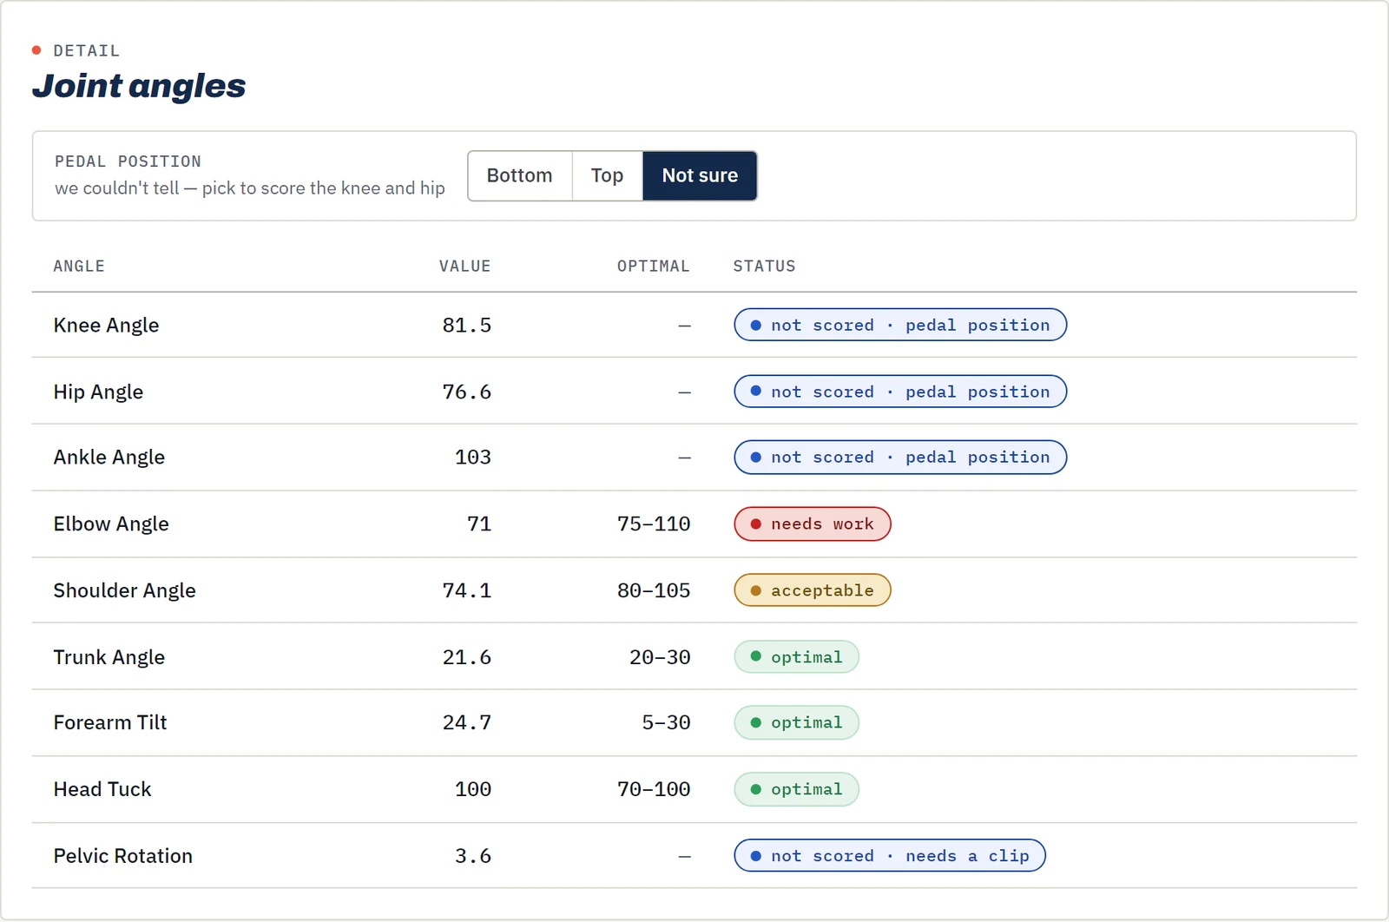Image resolution: width=1389 pixels, height=922 pixels.
Task: Click the Hip Angle not scored badge
Action: [900, 392]
